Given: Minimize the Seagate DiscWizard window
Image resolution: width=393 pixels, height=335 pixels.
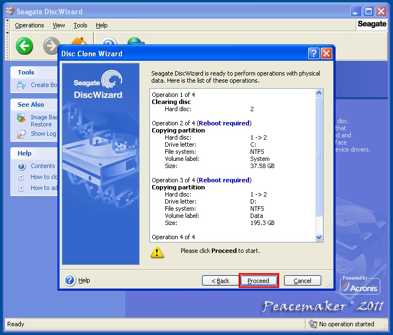Looking at the screenshot, I should click(x=356, y=11).
